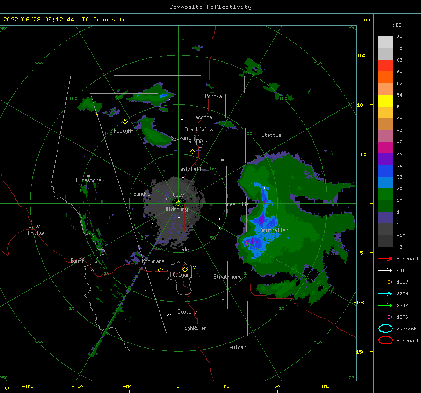Click the Cochrane label
The width and height of the screenshot is (421, 393).
[153, 261]
